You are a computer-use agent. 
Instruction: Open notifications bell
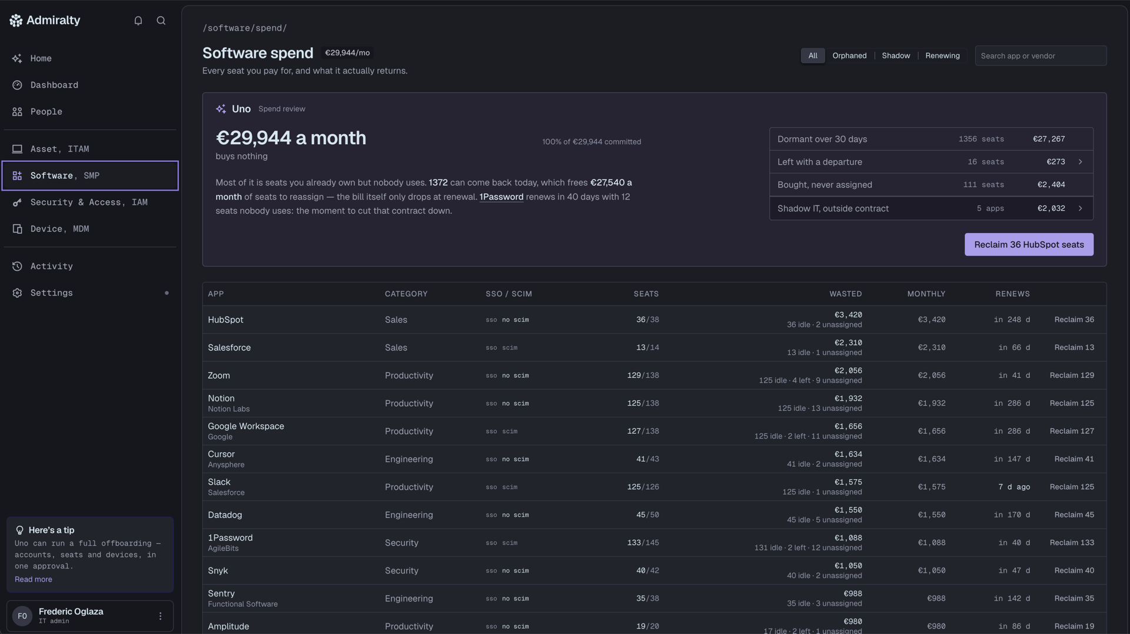tap(138, 21)
